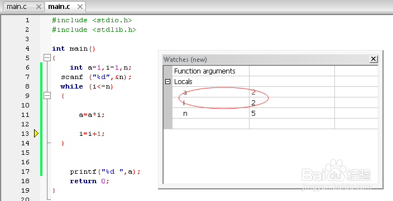Viewport: 393px width, 201px height.
Task: Click the value 5 of variable n
Action: click(253, 113)
